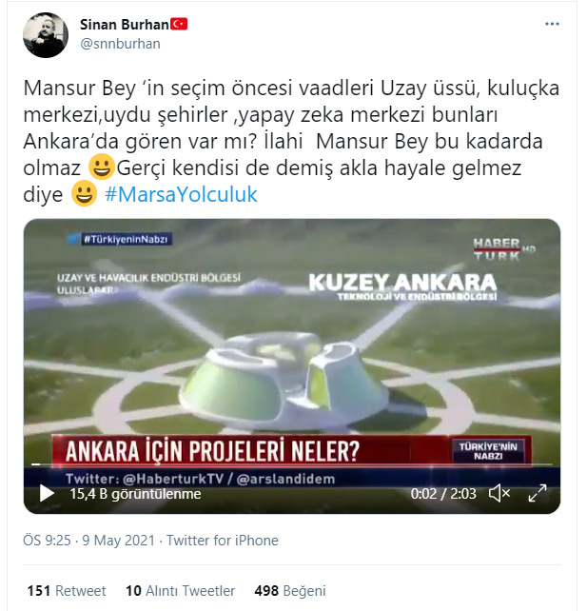View the 10 Alıntı Tweetler list

(x=181, y=591)
